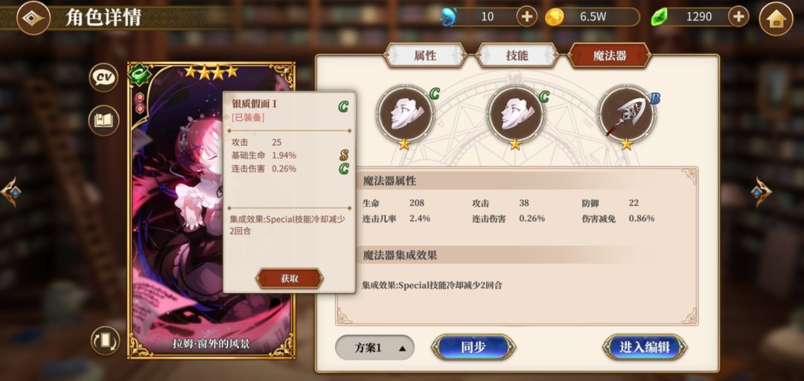
Task: Open the home house icon
Action: [776, 19]
